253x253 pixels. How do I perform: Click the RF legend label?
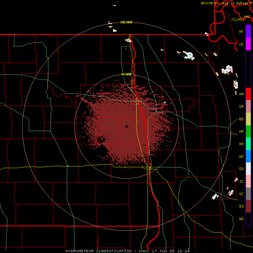coord(241,31)
